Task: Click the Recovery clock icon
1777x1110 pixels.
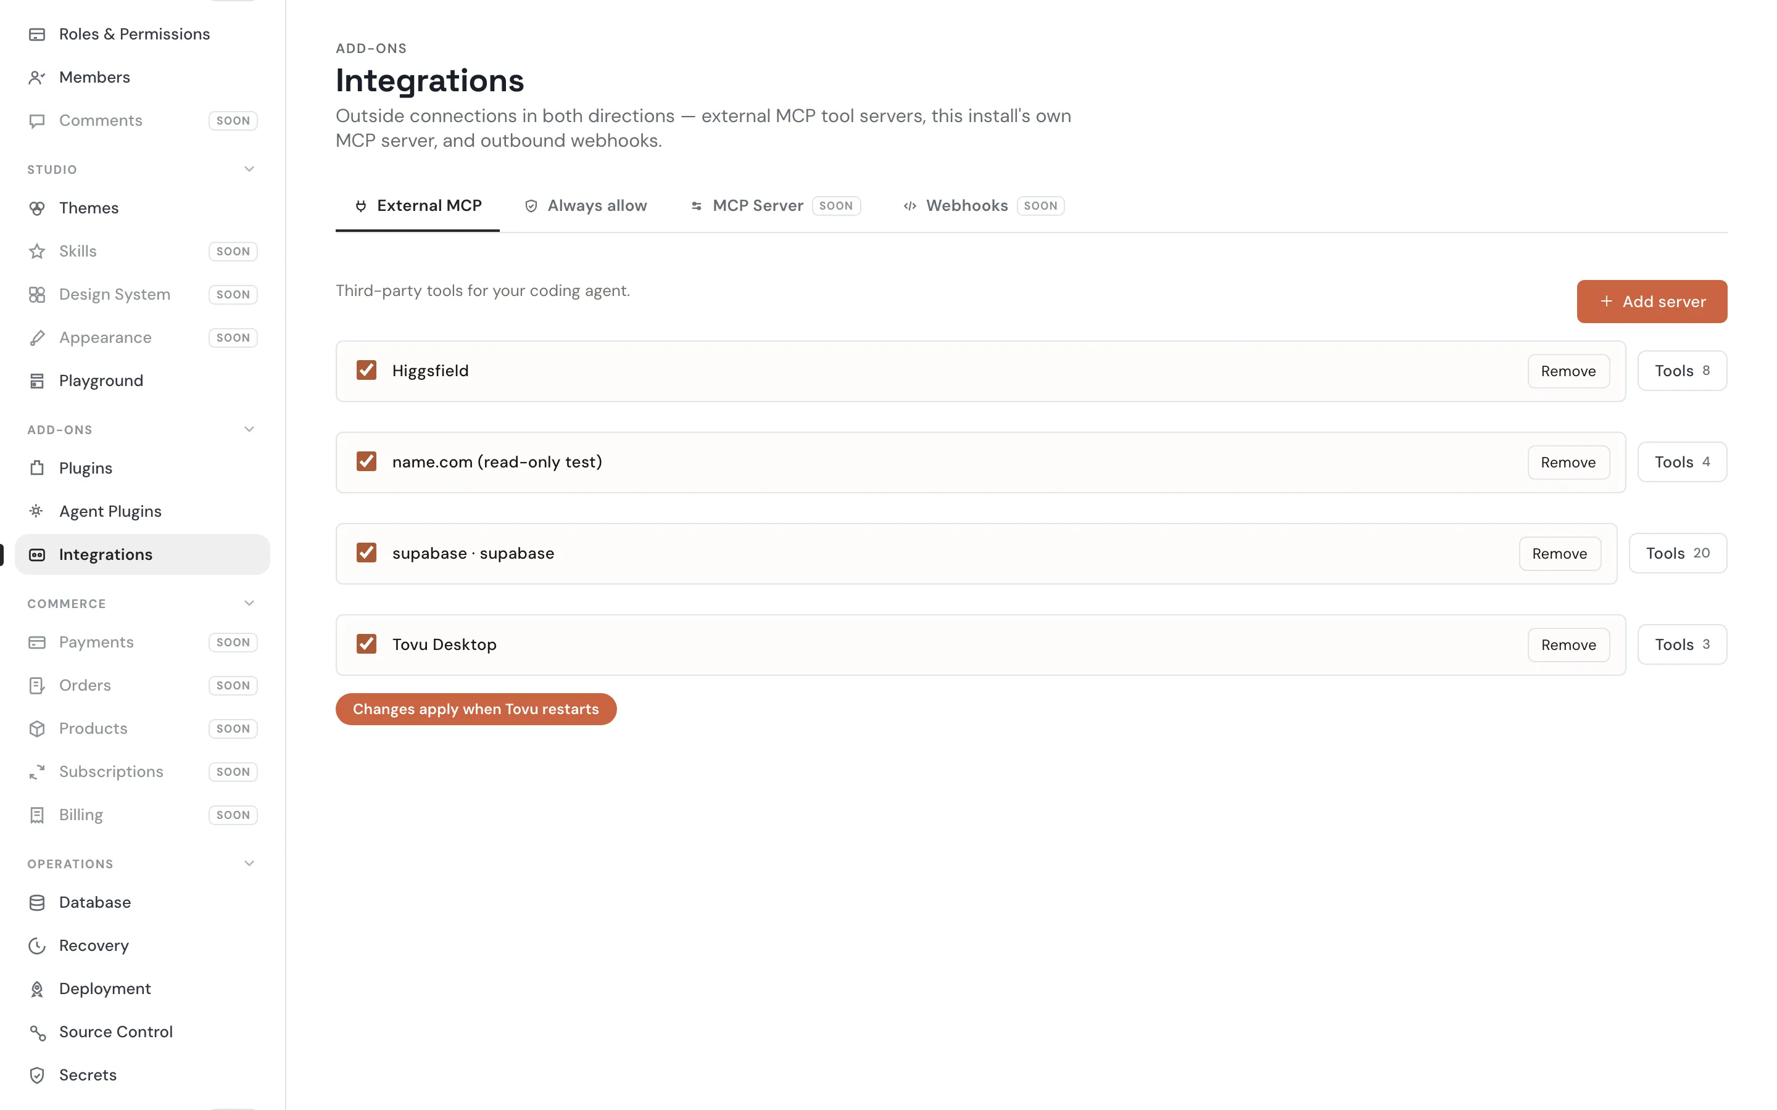Action: [x=37, y=947]
